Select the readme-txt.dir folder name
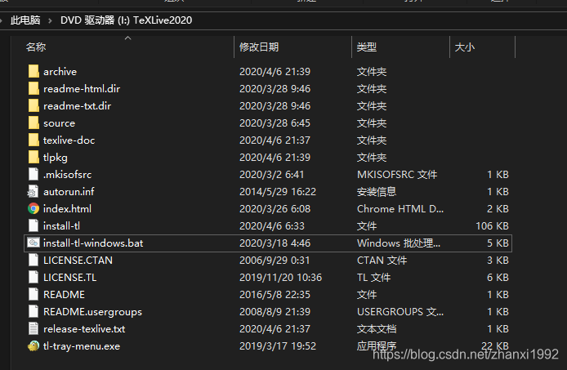 click(77, 106)
